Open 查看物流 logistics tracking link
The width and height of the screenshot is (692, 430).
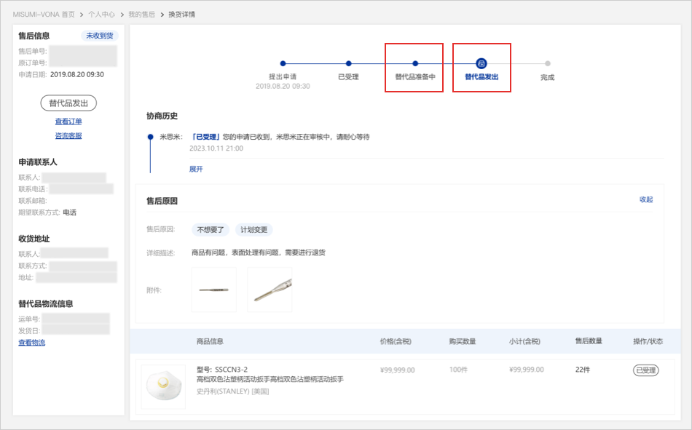click(x=31, y=342)
